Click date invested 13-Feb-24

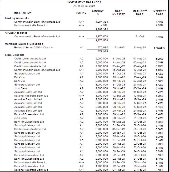point(119,163)
